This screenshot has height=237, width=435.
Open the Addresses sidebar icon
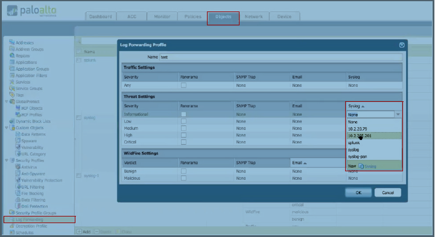click(11, 42)
